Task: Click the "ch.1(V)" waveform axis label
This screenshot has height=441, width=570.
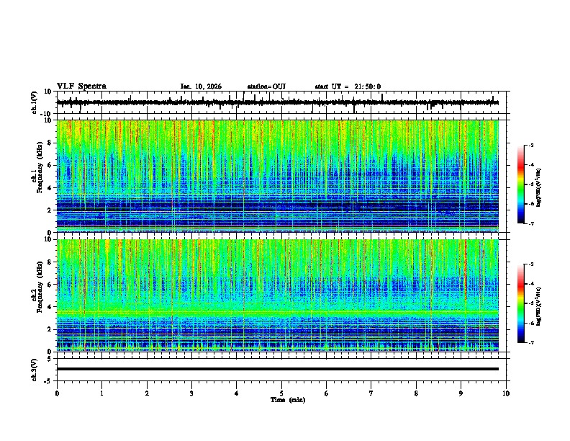Action: tap(35, 102)
